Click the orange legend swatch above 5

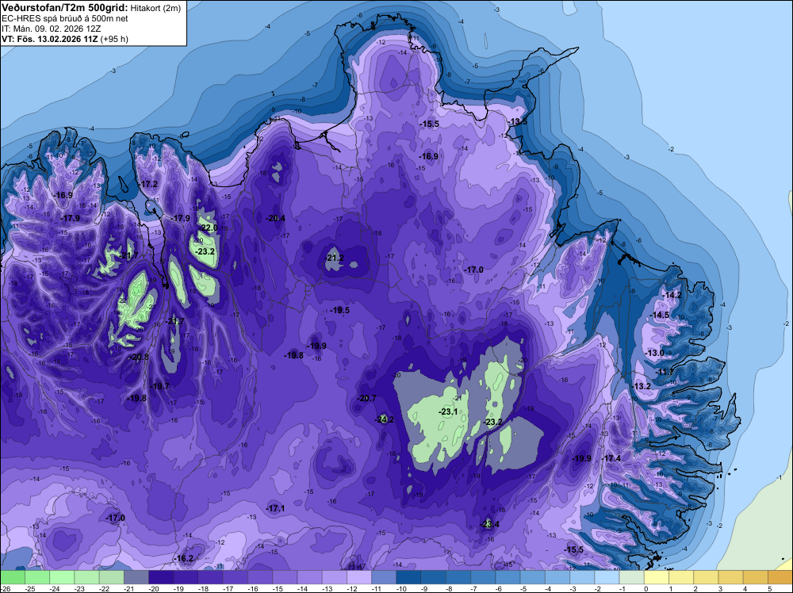780,577
